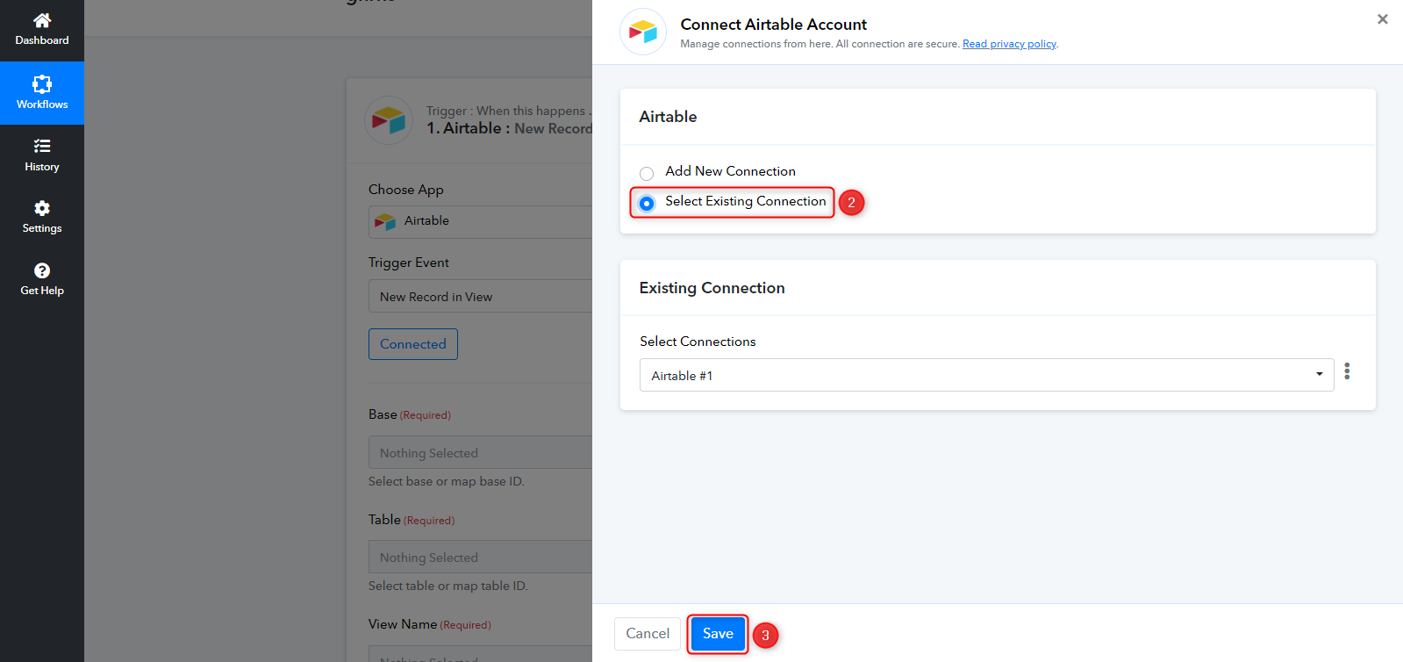Click the 'Trigger : When this happens' text
The width and height of the screenshot is (1403, 662).
point(509,111)
